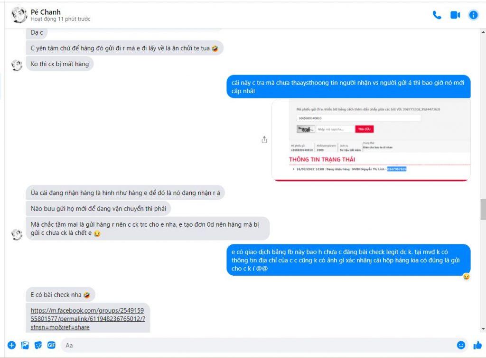Click the scrollbar down arrow

click(483, 329)
